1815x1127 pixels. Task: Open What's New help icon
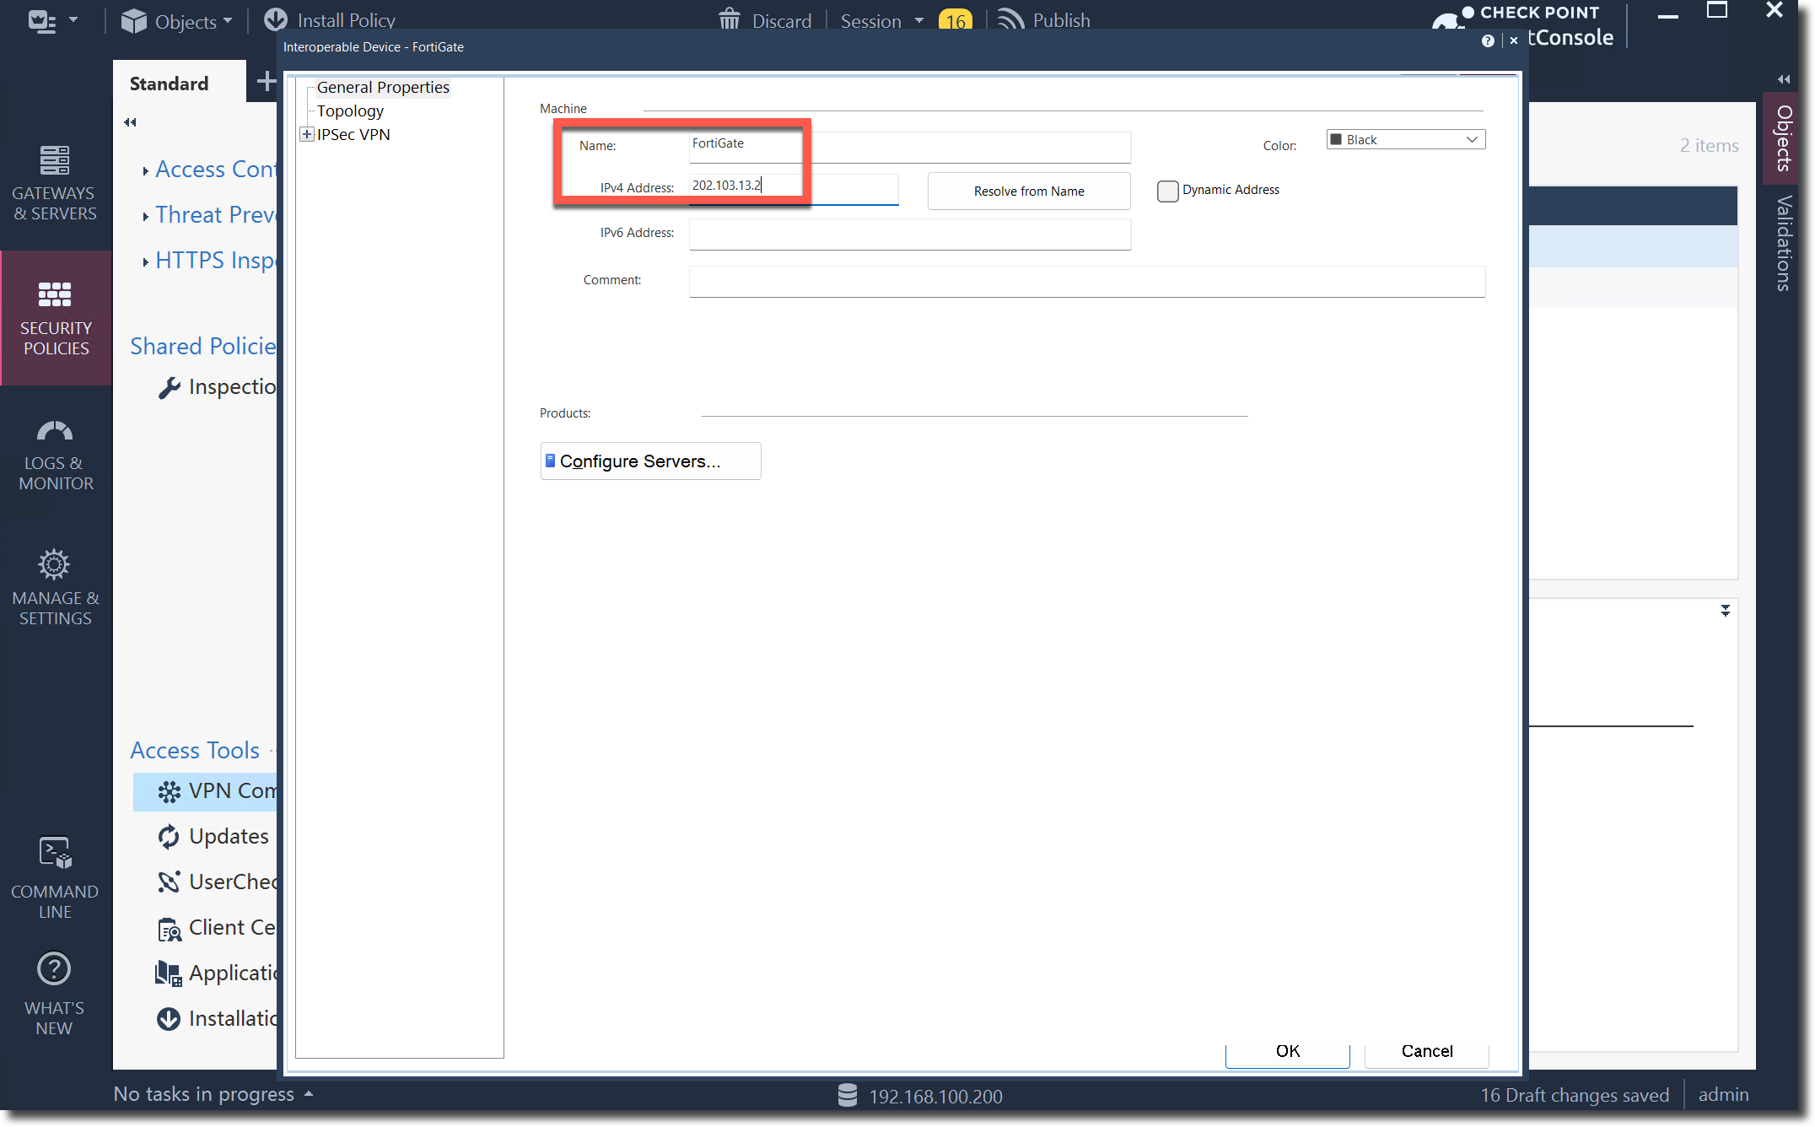[55, 969]
